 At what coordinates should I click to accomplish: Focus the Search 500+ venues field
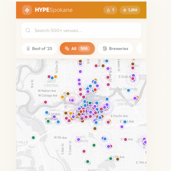click(81, 30)
